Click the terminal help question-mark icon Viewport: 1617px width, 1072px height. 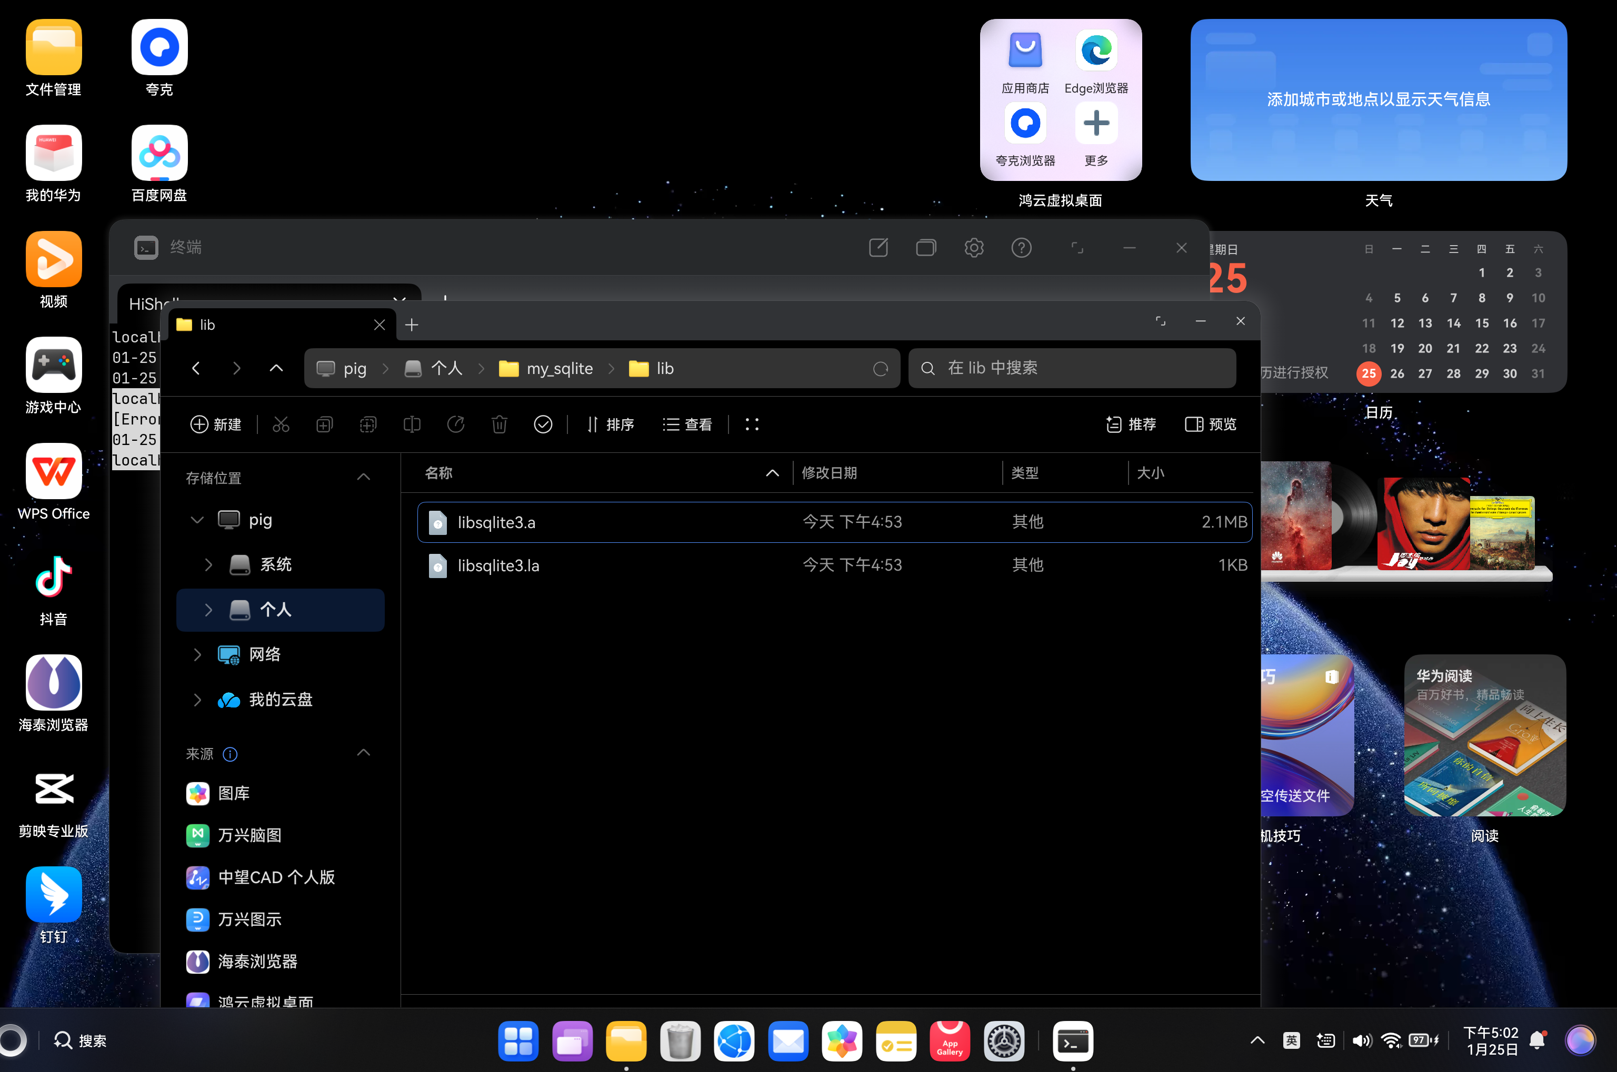(x=1021, y=248)
